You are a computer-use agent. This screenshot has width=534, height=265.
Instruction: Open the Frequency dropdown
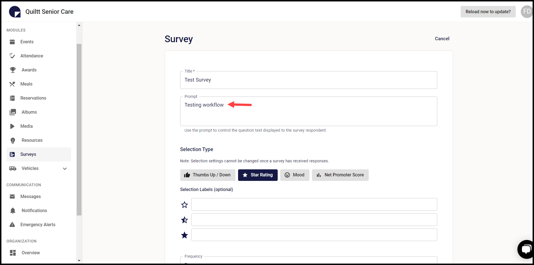point(308,260)
